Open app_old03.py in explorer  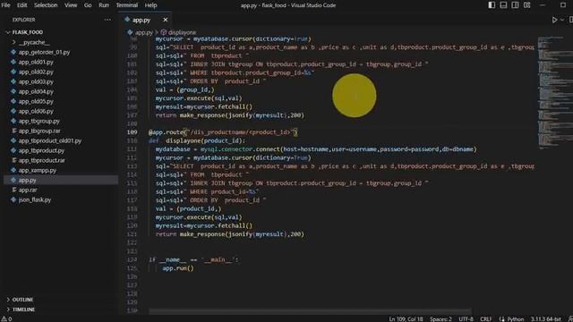click(36, 81)
